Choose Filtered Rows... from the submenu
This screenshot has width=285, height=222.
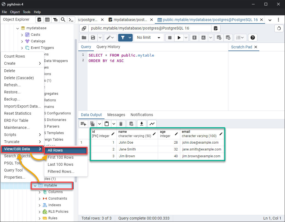tap(66, 171)
